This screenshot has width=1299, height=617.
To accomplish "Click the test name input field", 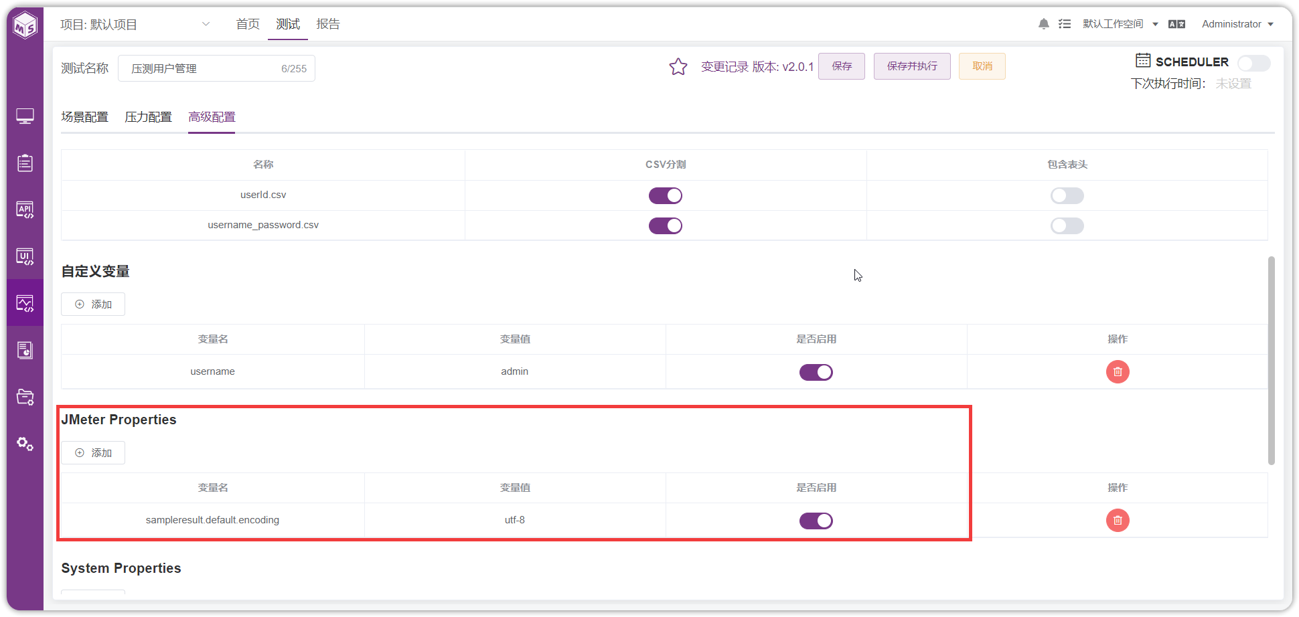I will coord(216,68).
